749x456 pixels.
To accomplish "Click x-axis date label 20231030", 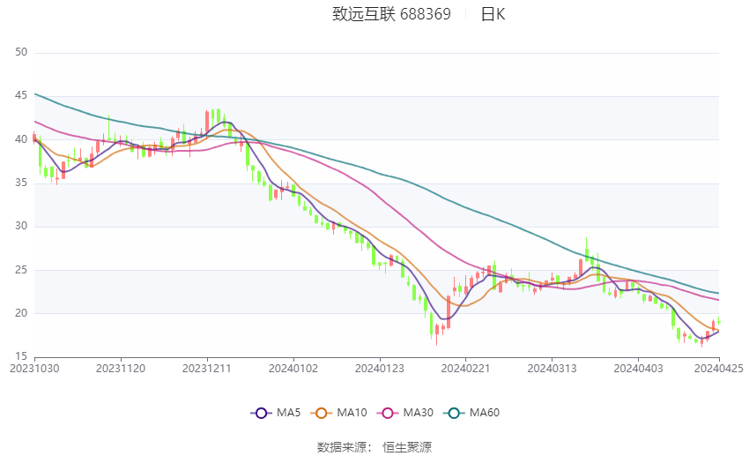I will click(34, 369).
